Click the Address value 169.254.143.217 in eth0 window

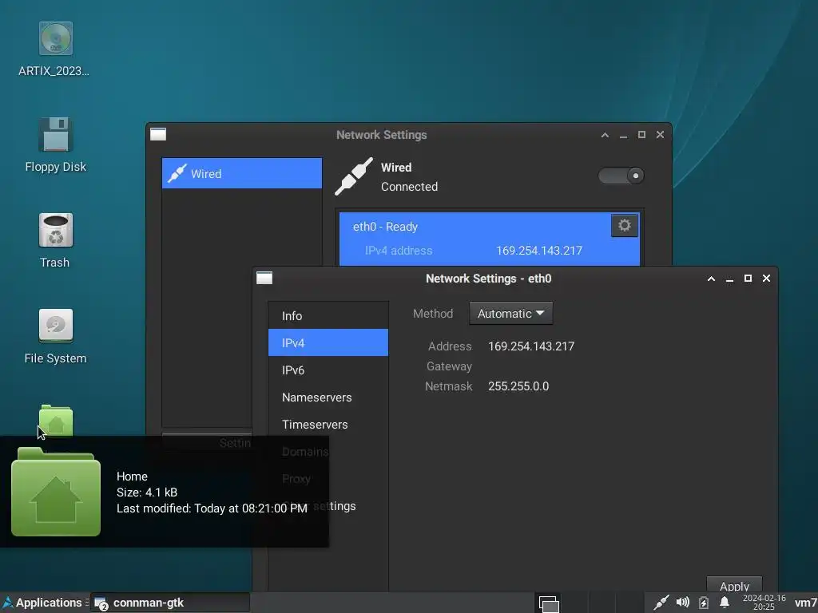tap(531, 346)
